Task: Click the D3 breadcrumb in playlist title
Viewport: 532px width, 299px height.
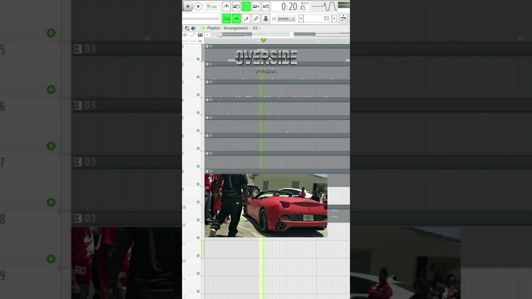Action: (255, 28)
